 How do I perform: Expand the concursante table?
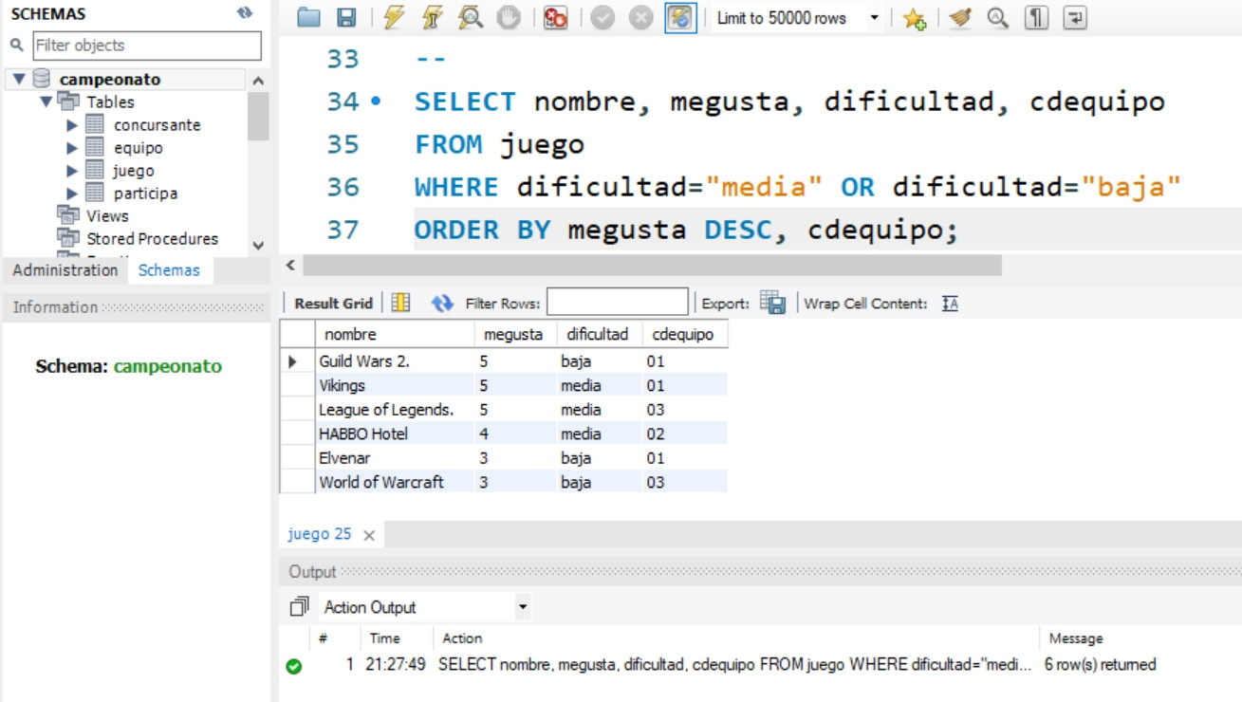(x=72, y=125)
